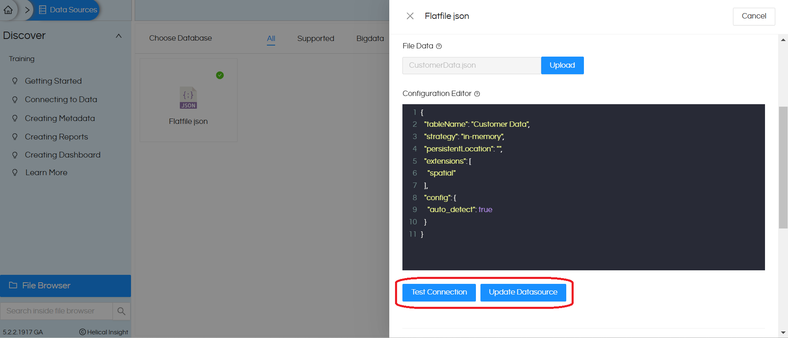This screenshot has height=338, width=788.
Task: Click the bulb icon beside Learn More
Action: (15, 172)
